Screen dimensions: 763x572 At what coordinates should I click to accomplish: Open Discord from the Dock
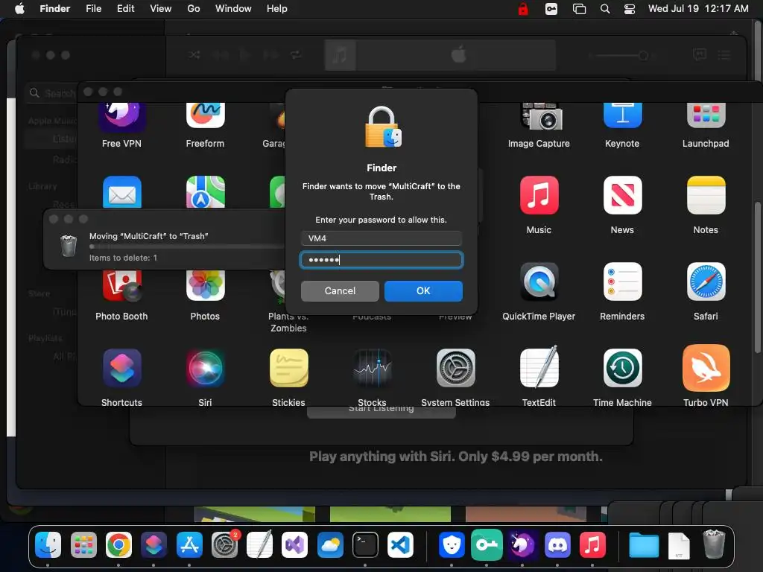[557, 544]
